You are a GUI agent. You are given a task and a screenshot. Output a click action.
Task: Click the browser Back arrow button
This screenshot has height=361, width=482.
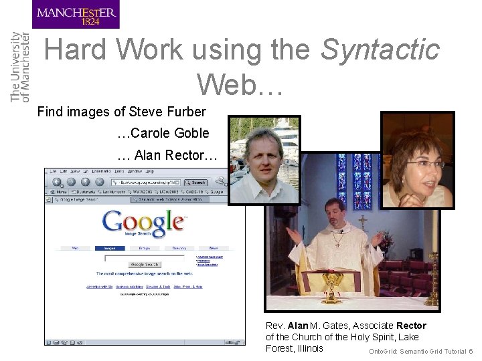(56, 182)
